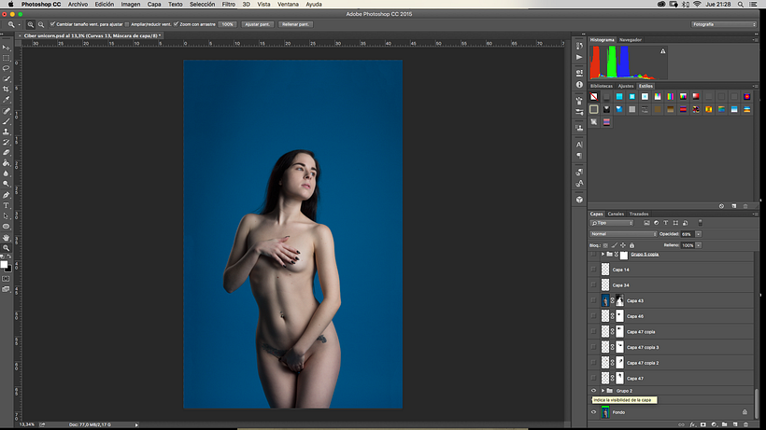Select the Healing Brush tool

(6, 111)
